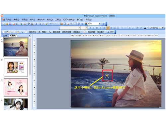The width and height of the screenshot is (166, 124).
Task: Toggle the highlighted center alignment button
Action: click(108, 28)
